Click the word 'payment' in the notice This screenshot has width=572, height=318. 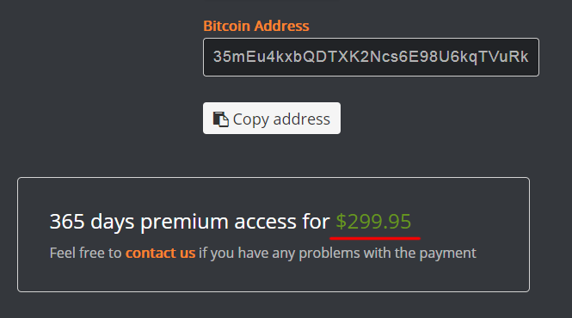pos(447,254)
